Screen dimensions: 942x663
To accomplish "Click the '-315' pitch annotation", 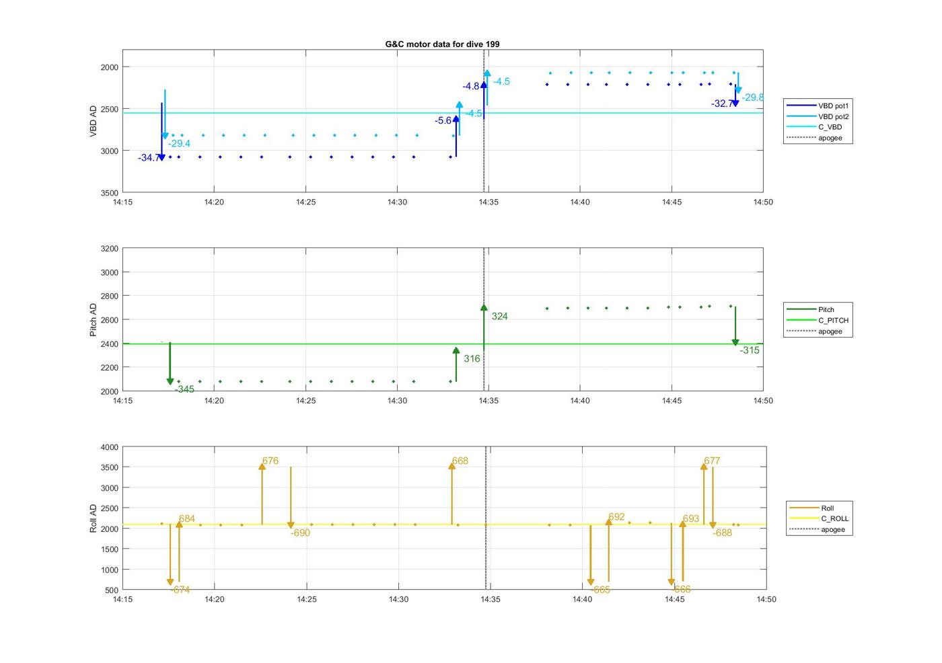I will 750,350.
